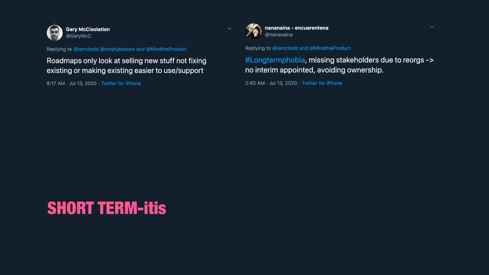Open nananaina's profile avatar
This screenshot has width=489, height=275.
coord(253,31)
